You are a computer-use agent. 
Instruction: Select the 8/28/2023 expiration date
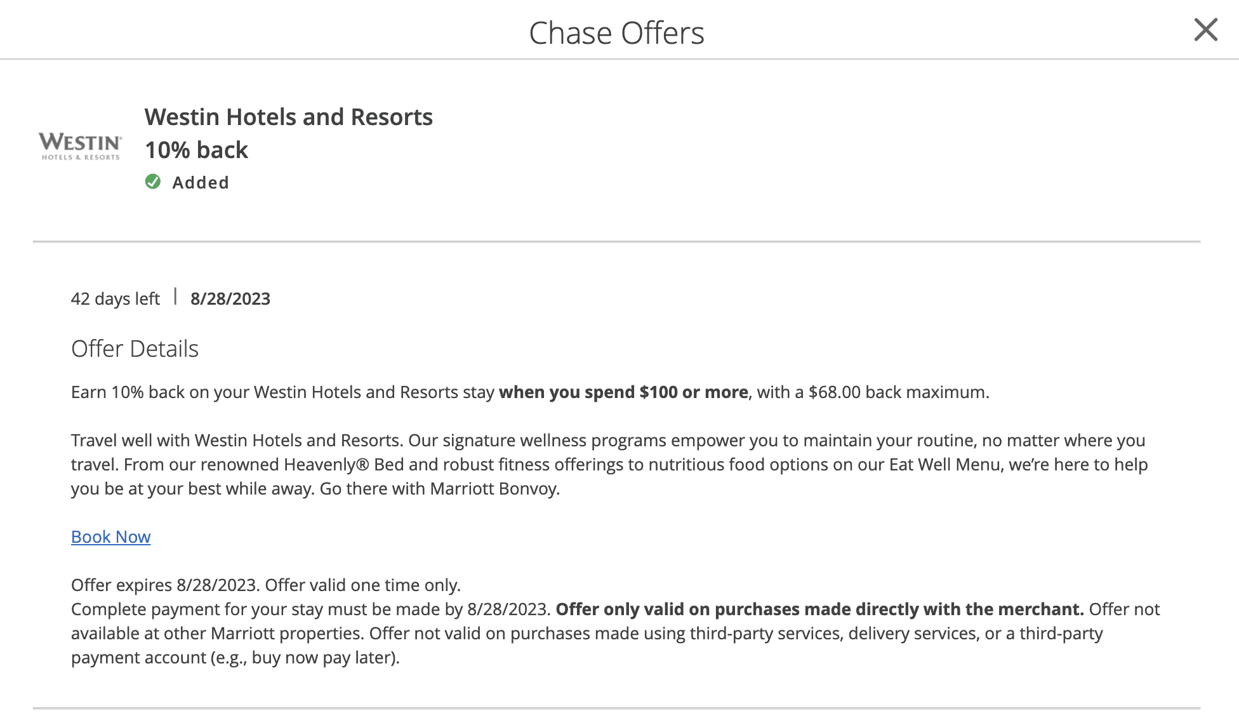point(230,298)
